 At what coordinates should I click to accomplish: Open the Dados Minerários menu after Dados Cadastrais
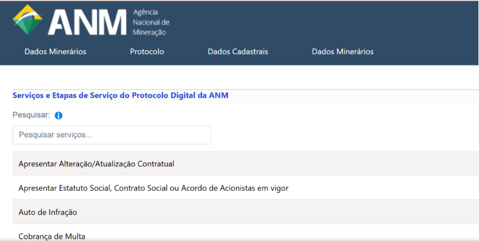[343, 52]
